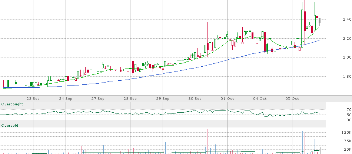Click the RSI 70 level label

coord(349,109)
